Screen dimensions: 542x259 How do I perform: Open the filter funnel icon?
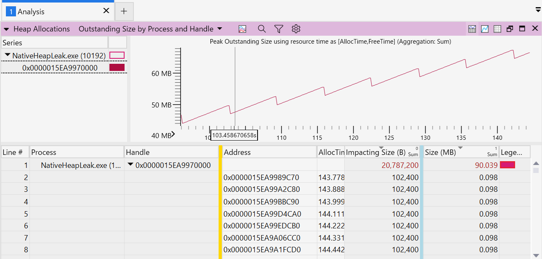pos(279,29)
